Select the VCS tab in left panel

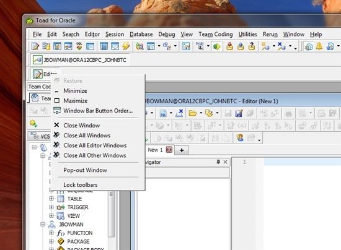point(40,136)
